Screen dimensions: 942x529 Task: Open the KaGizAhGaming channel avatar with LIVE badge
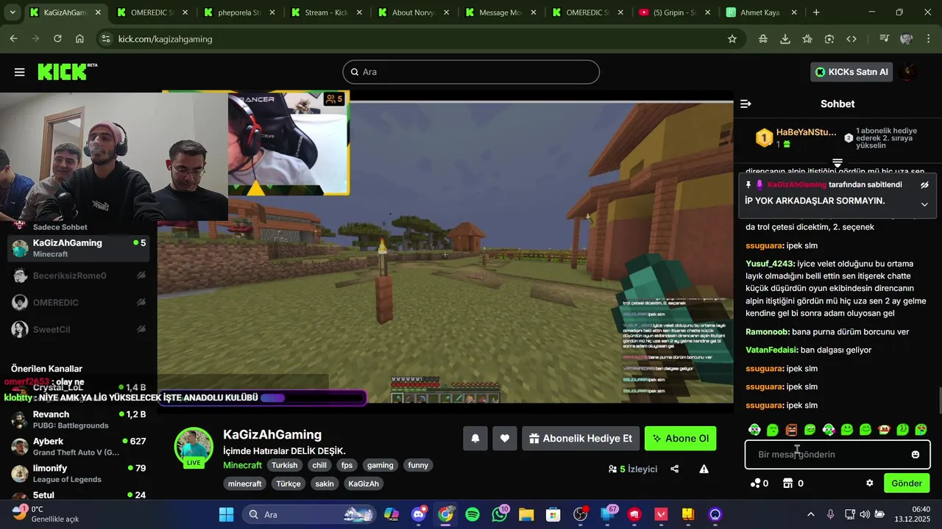[x=194, y=447]
